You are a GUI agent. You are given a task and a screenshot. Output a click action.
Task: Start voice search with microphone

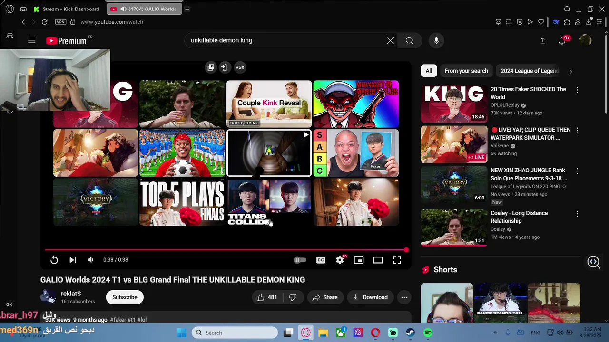click(436, 40)
